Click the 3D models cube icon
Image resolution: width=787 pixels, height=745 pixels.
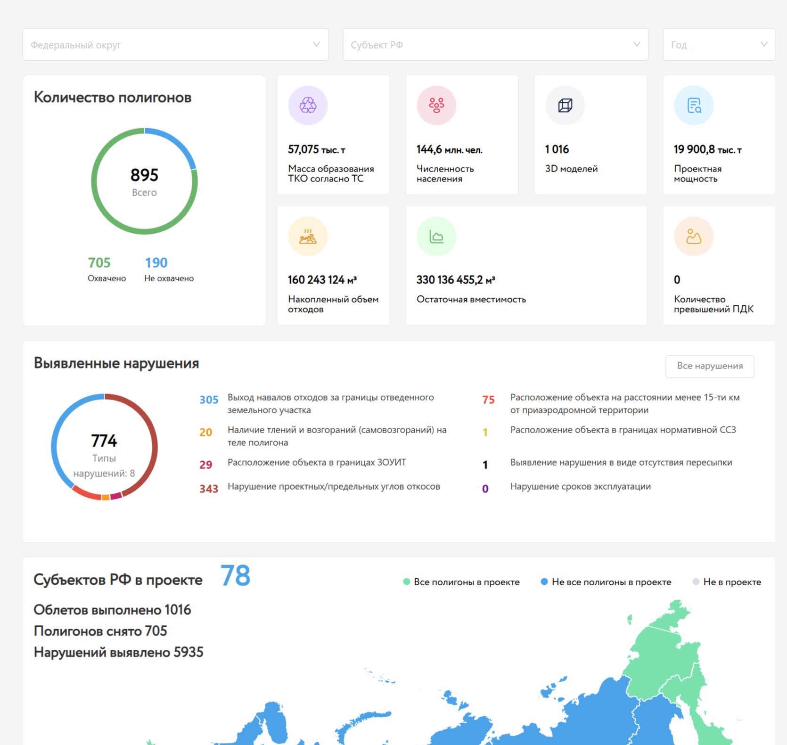(565, 105)
